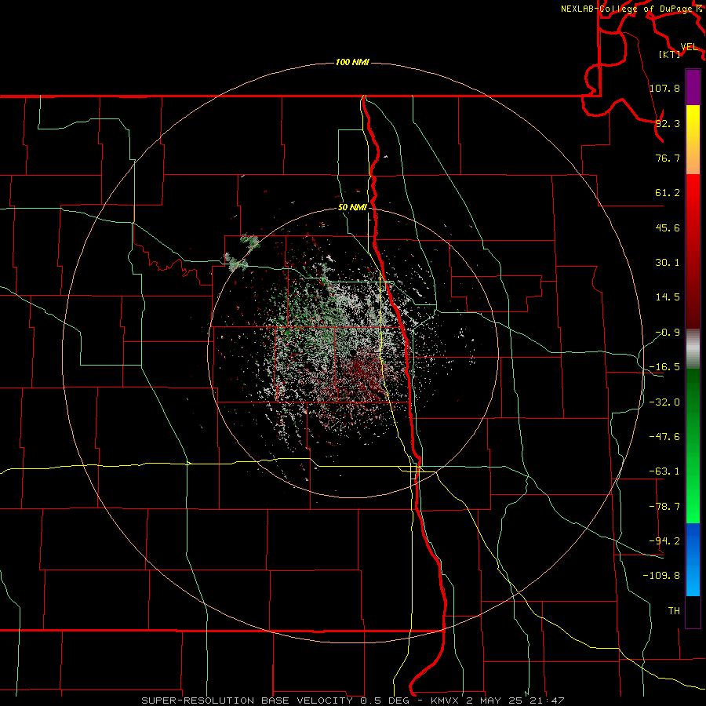Click the TH threshold label
This screenshot has width=706, height=706.
[x=674, y=611]
